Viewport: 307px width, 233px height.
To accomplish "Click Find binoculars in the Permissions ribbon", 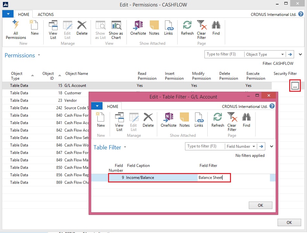I will coord(216,28).
